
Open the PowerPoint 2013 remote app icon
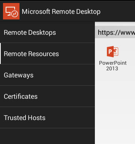click(x=112, y=52)
